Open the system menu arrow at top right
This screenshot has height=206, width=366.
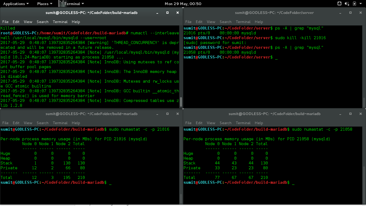point(361,4)
